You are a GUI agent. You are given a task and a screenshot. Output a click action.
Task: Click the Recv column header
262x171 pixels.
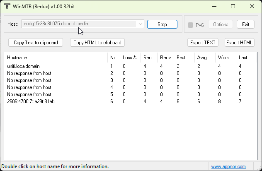pyautogui.click(x=165, y=58)
